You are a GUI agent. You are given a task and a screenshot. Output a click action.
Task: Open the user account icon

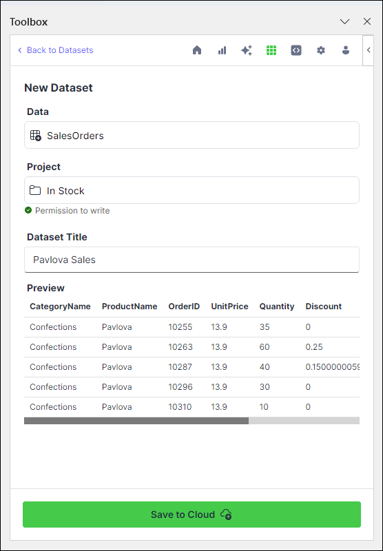[346, 50]
